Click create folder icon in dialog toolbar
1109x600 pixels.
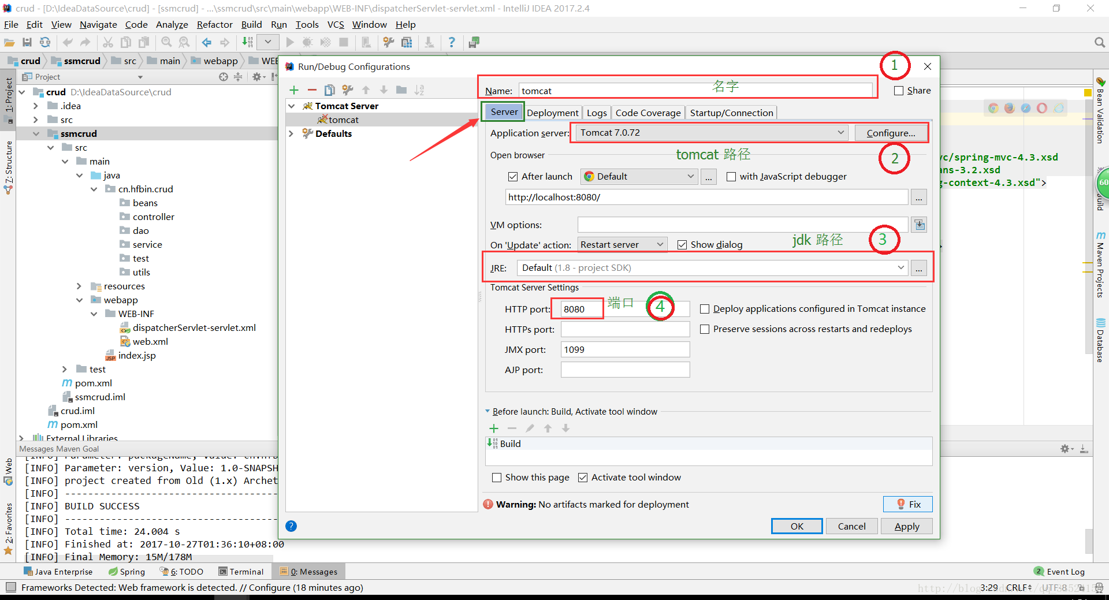(401, 90)
